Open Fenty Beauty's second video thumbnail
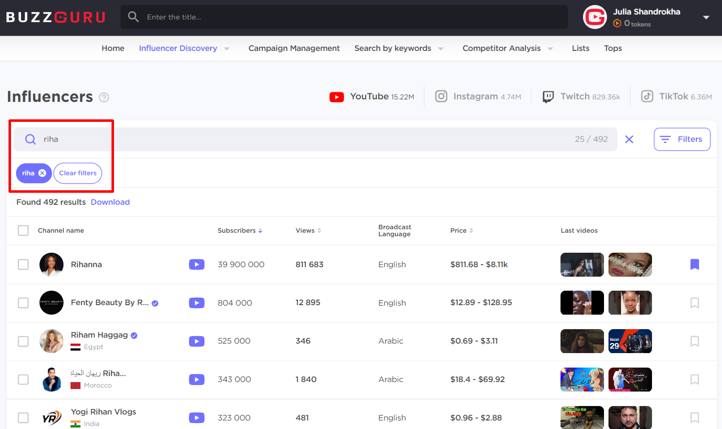The image size is (722, 429). point(630,303)
